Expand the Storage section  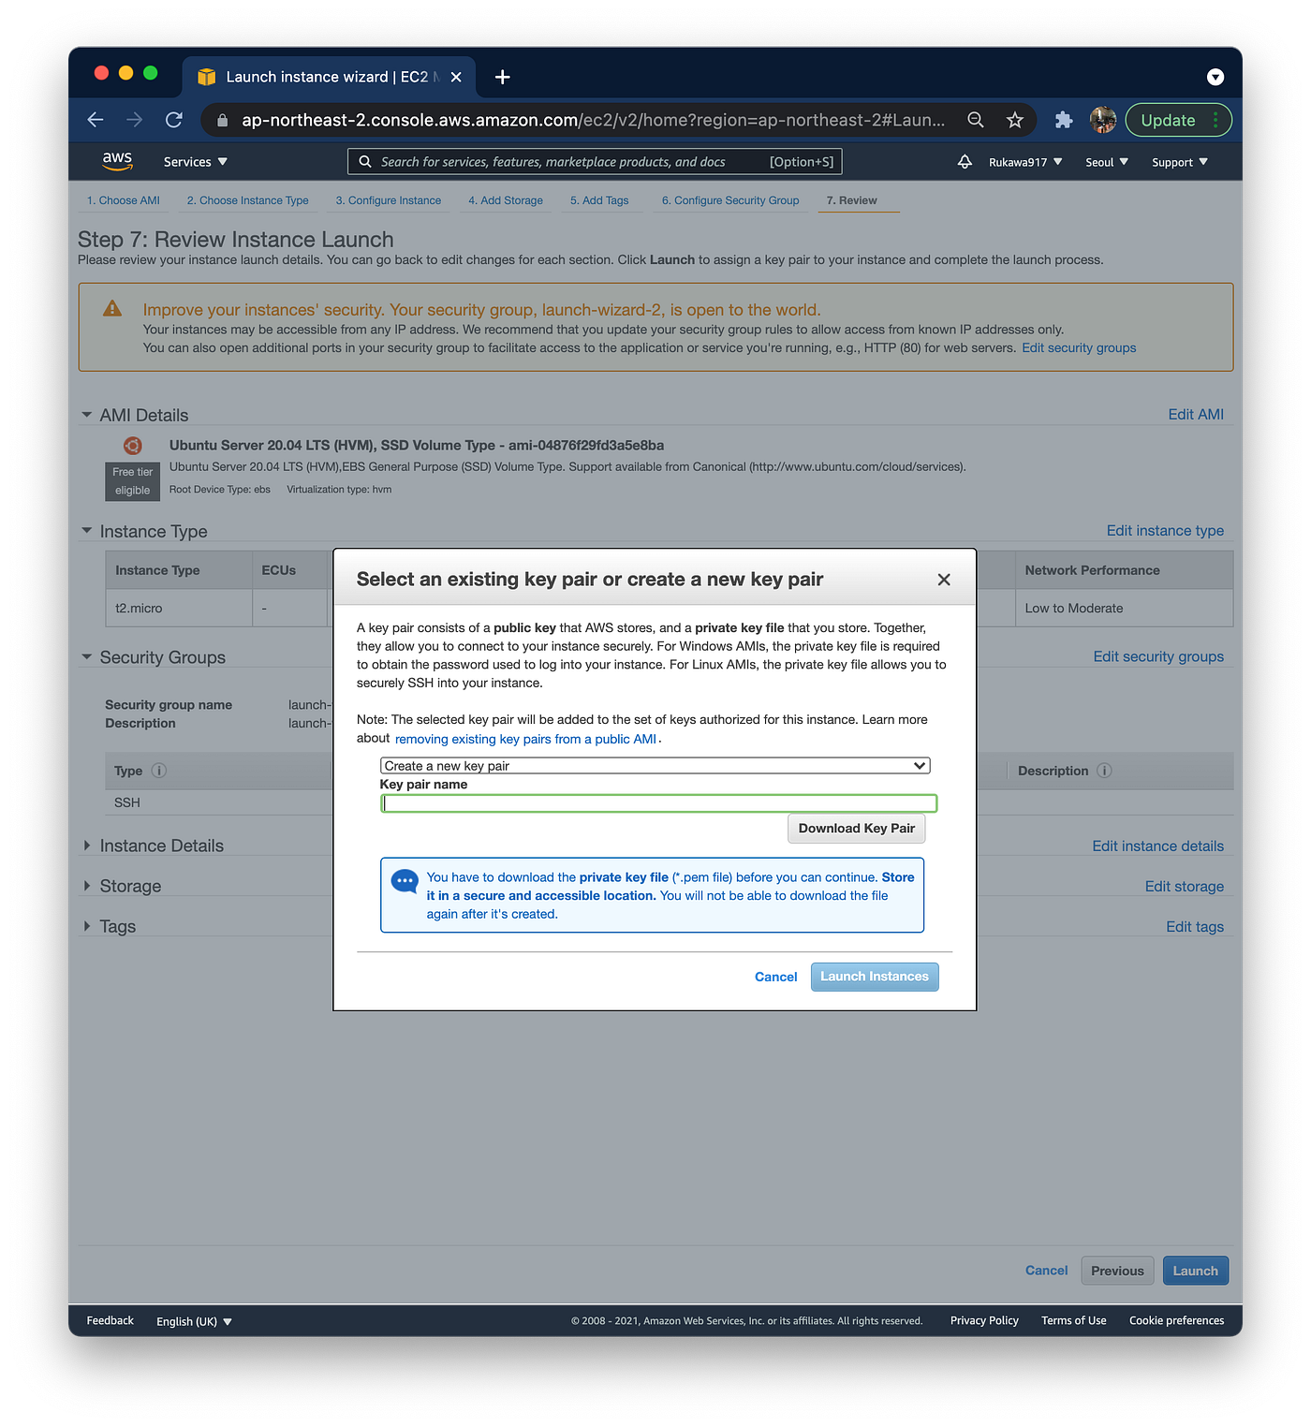(87, 886)
